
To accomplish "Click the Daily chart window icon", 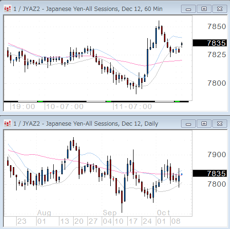I will (8, 123).
